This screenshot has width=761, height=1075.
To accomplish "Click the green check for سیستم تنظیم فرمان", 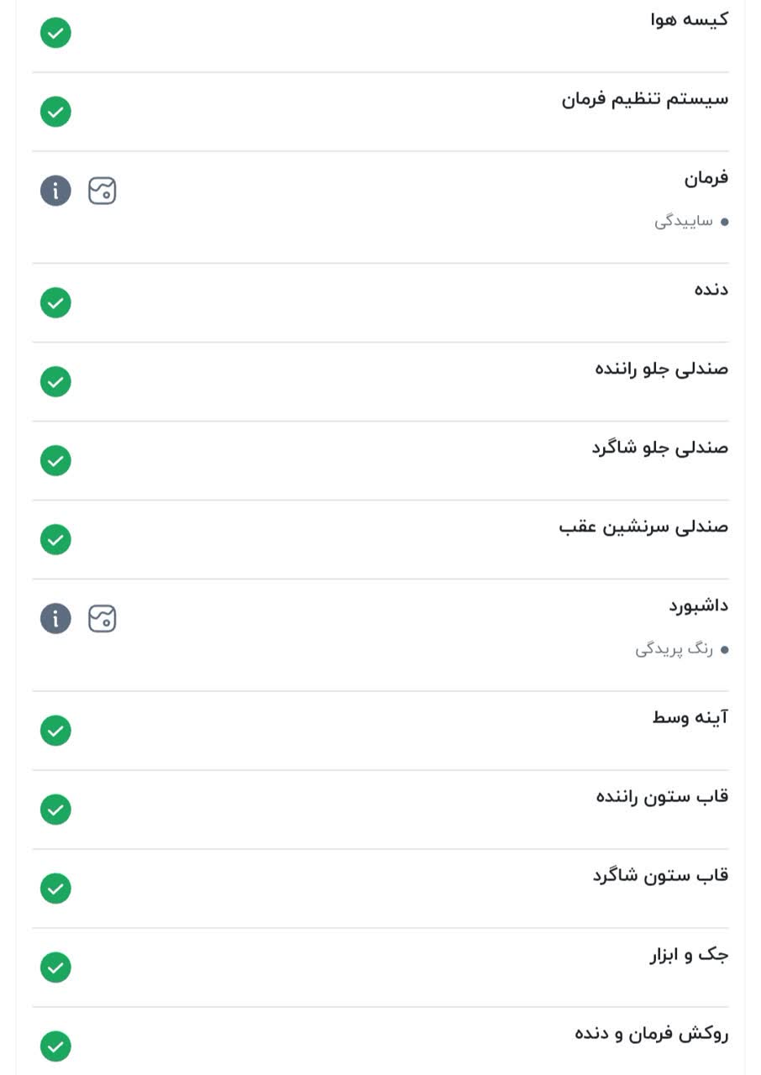I will coord(55,112).
